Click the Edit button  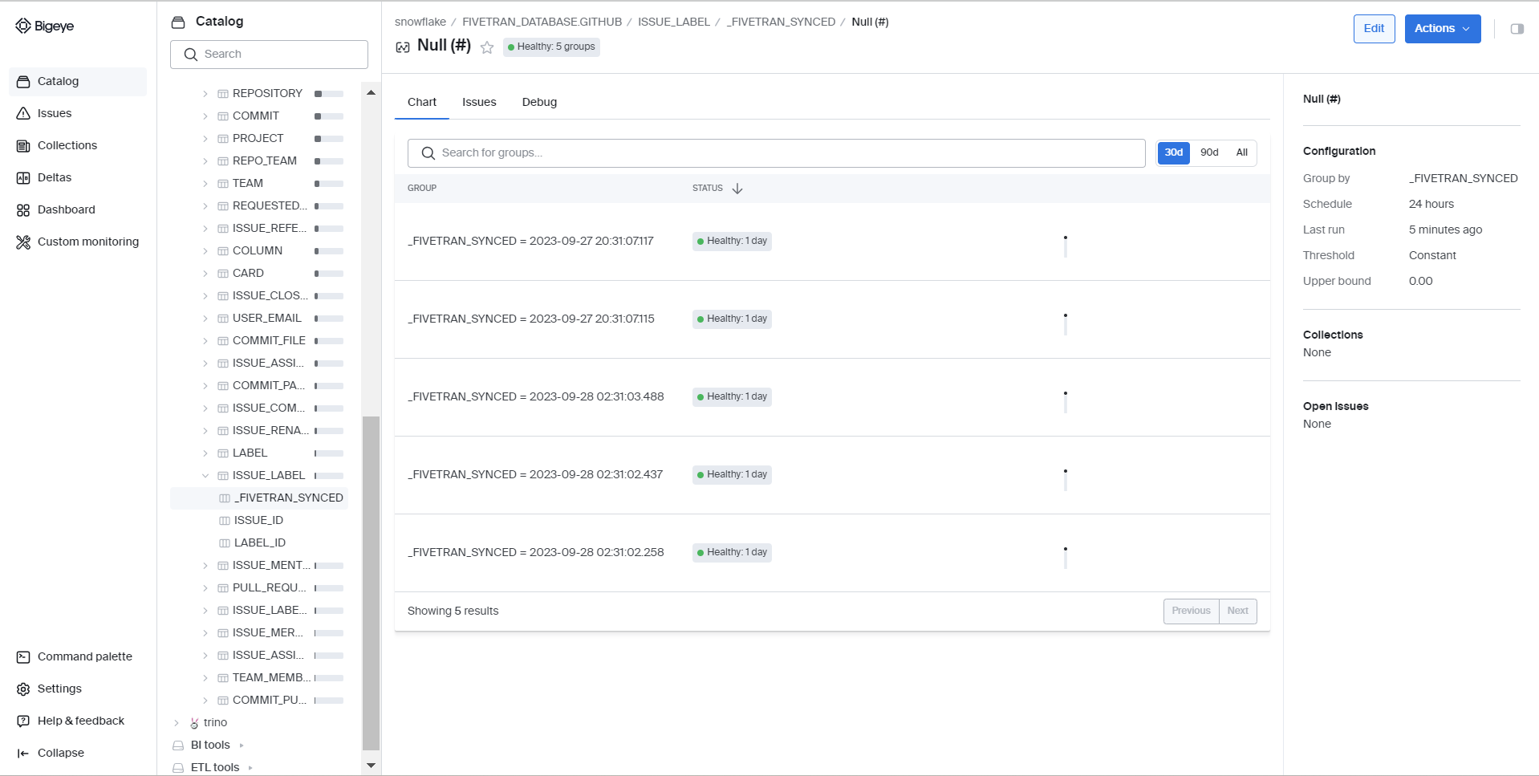(x=1374, y=29)
